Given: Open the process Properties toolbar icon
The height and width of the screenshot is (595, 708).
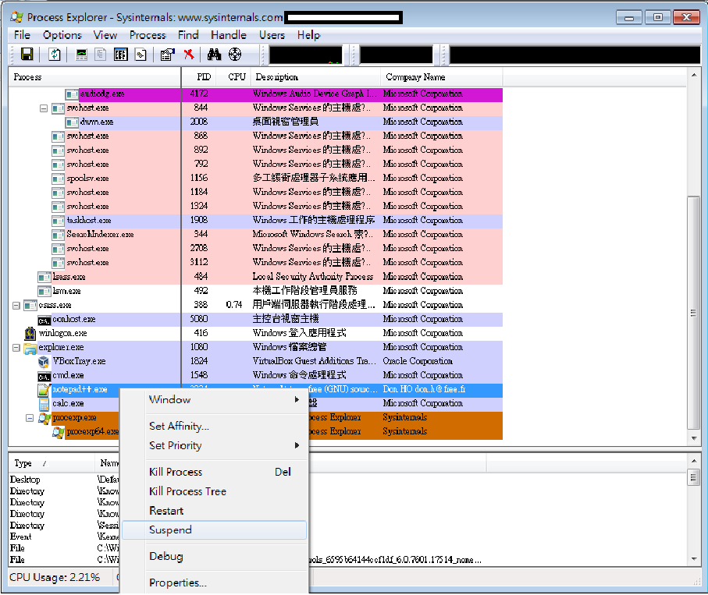Looking at the screenshot, I should [168, 55].
